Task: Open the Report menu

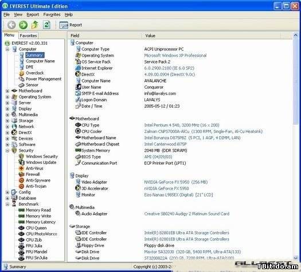Action: tap(33, 14)
